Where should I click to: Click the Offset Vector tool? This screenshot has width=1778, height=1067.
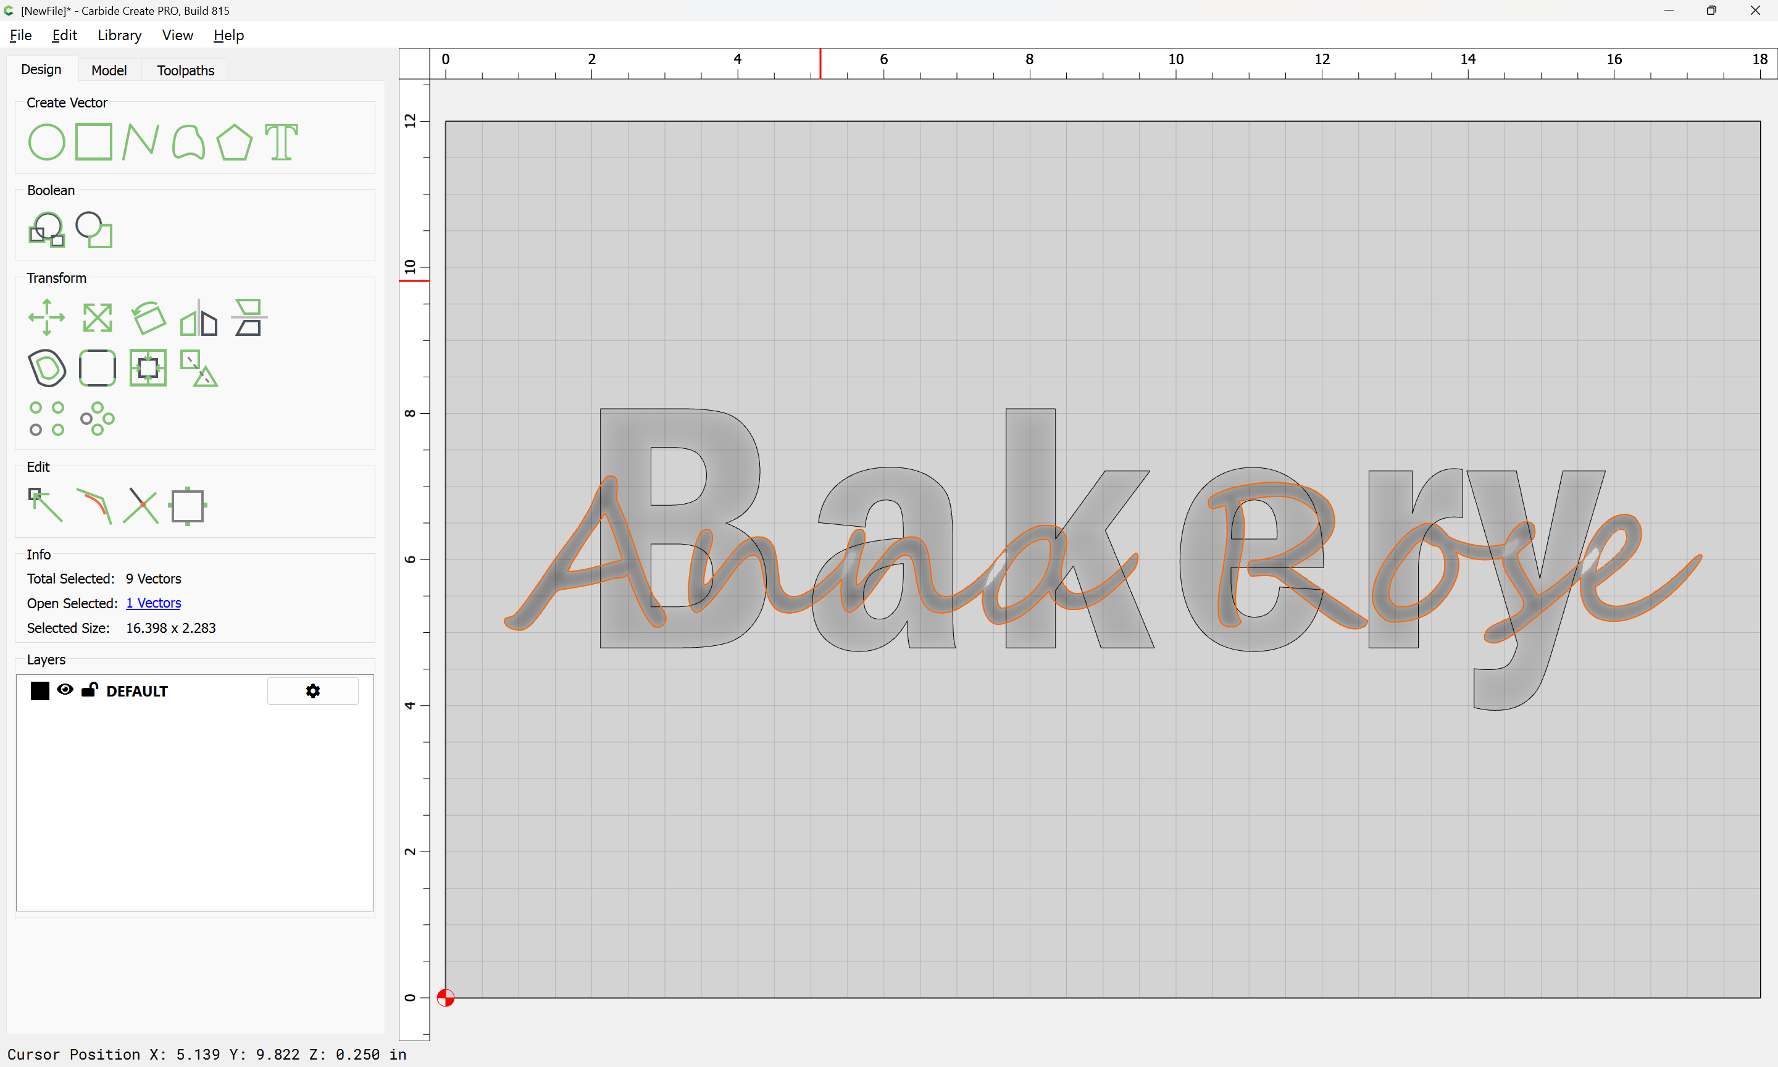click(x=47, y=368)
